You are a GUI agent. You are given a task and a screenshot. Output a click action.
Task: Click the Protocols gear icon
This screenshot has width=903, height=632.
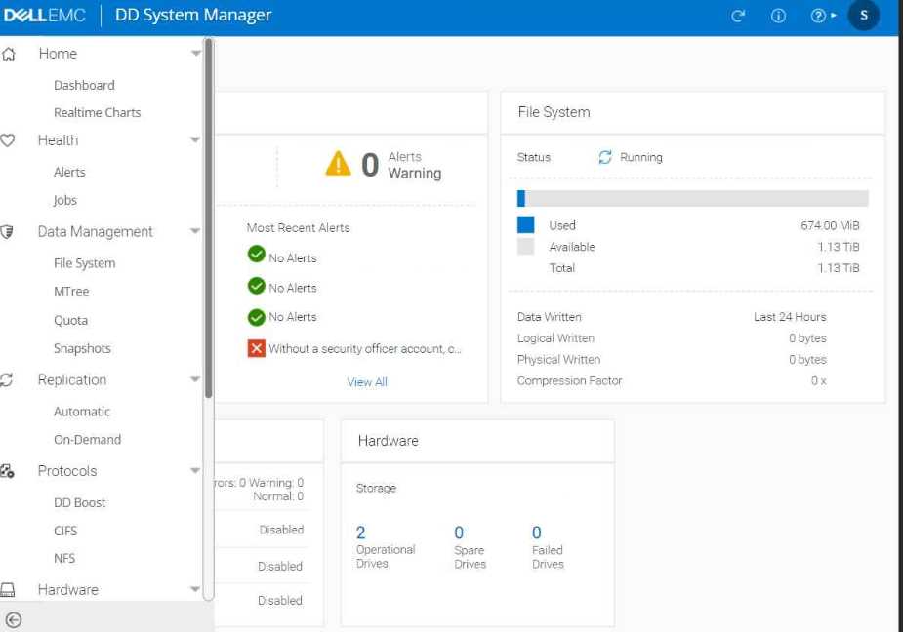[x=9, y=471]
